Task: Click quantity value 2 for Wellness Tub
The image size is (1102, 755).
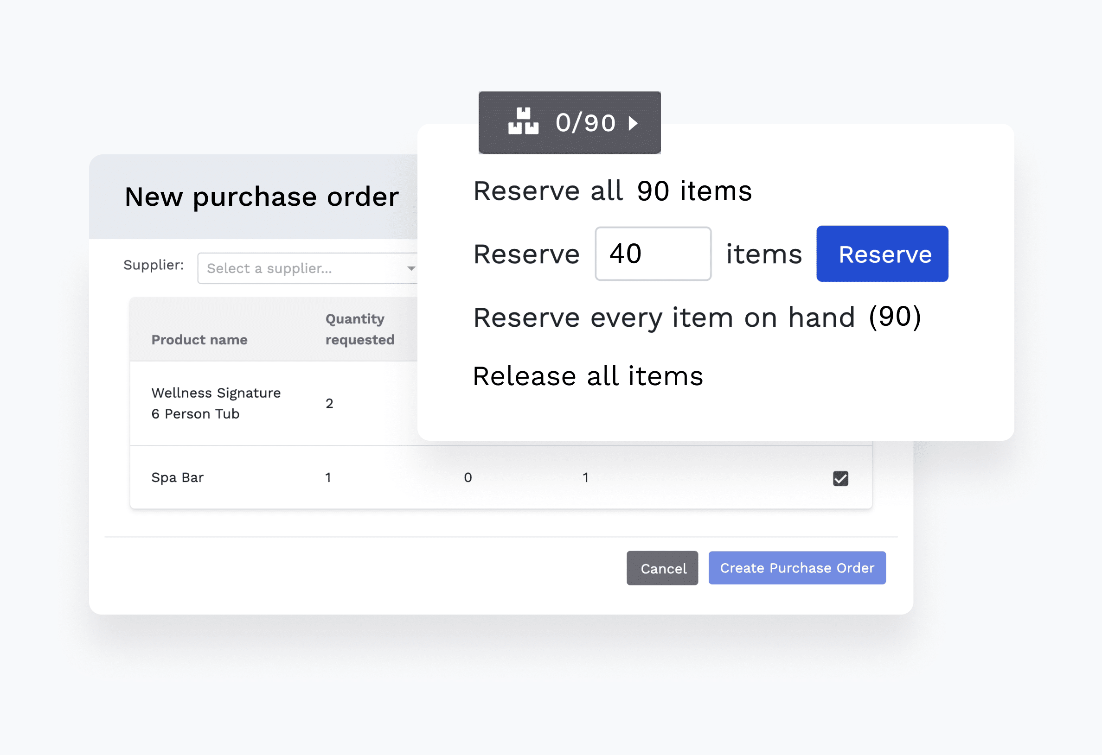Action: click(329, 403)
